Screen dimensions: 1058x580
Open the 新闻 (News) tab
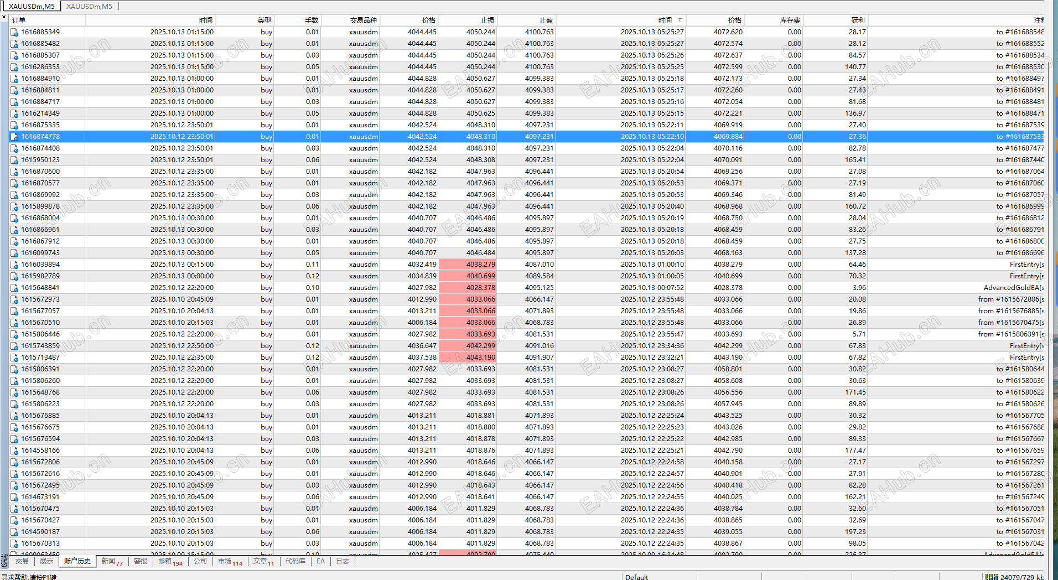112,561
